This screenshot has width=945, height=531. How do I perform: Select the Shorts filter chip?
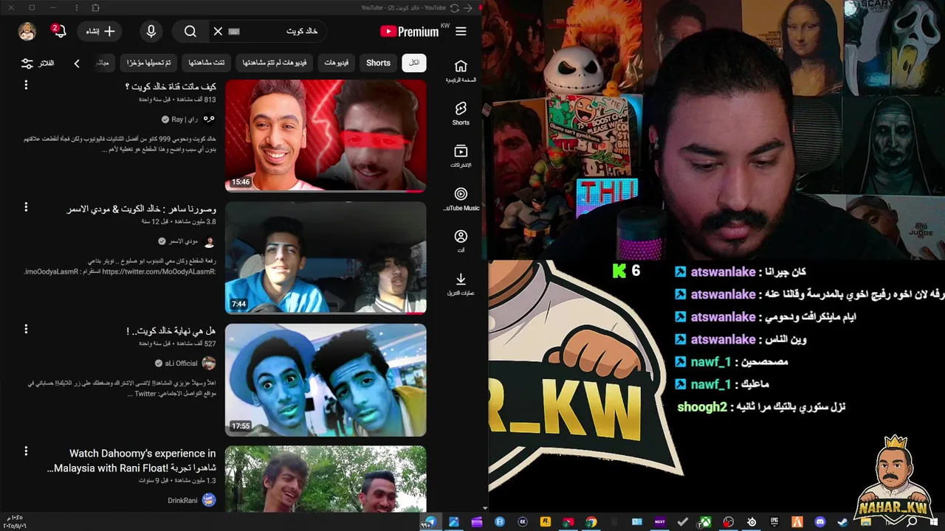378,63
